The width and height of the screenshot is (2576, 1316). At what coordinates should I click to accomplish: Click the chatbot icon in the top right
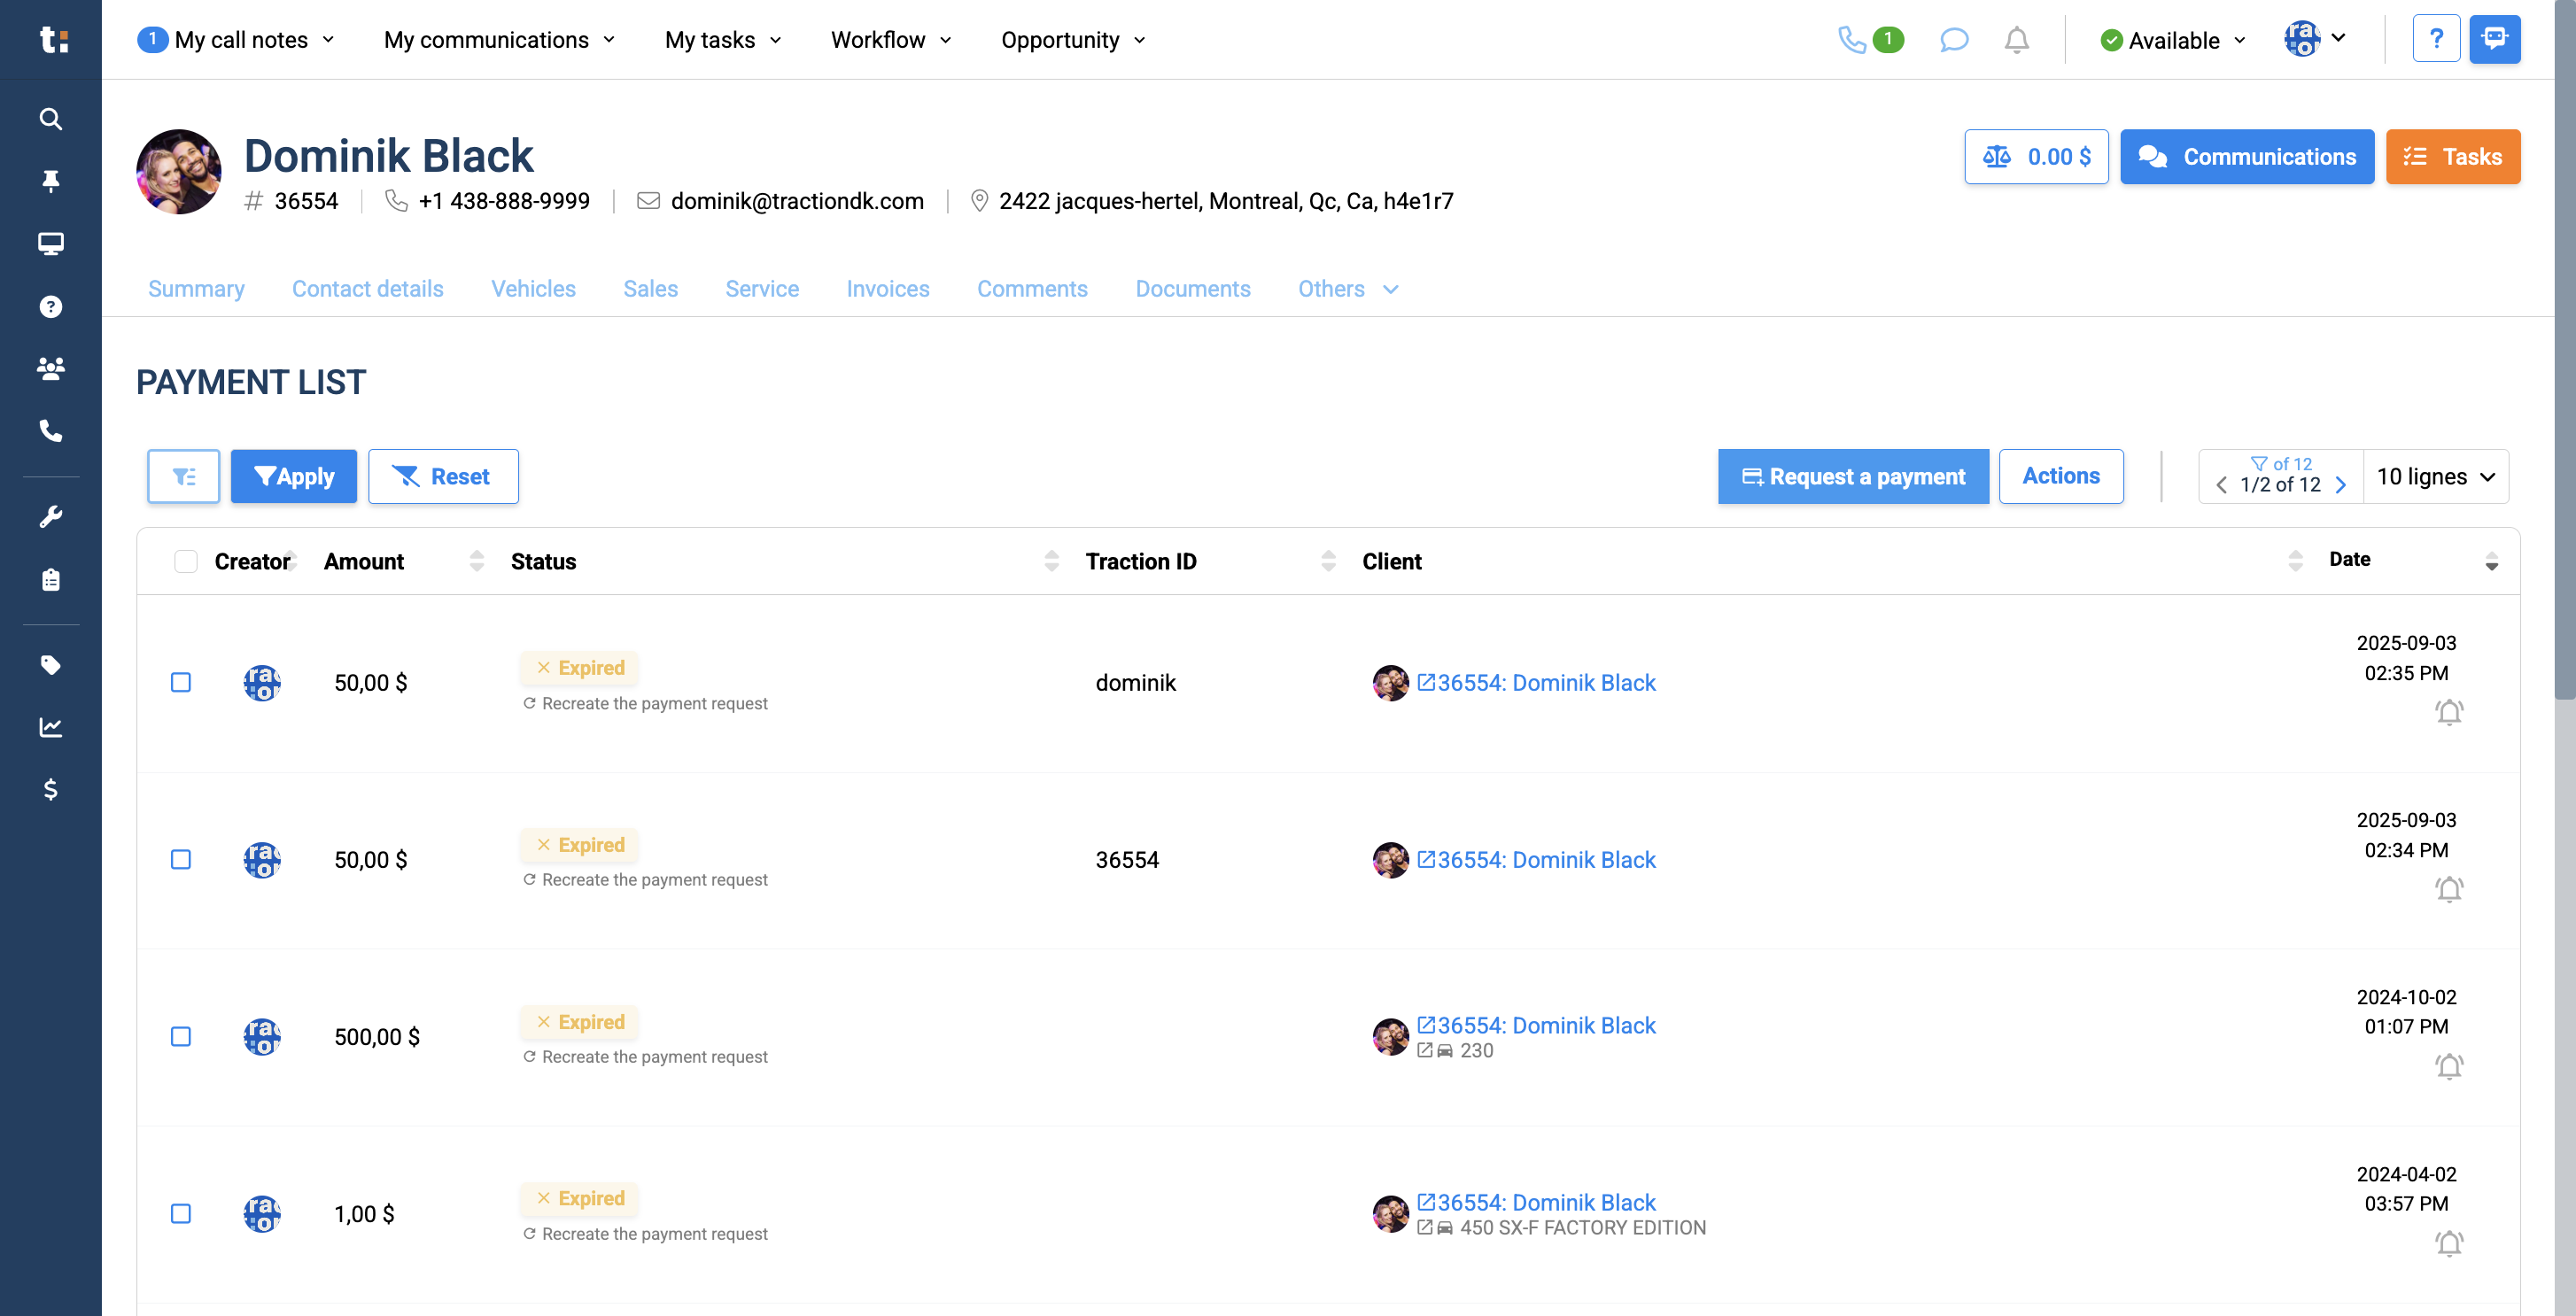pos(2494,38)
